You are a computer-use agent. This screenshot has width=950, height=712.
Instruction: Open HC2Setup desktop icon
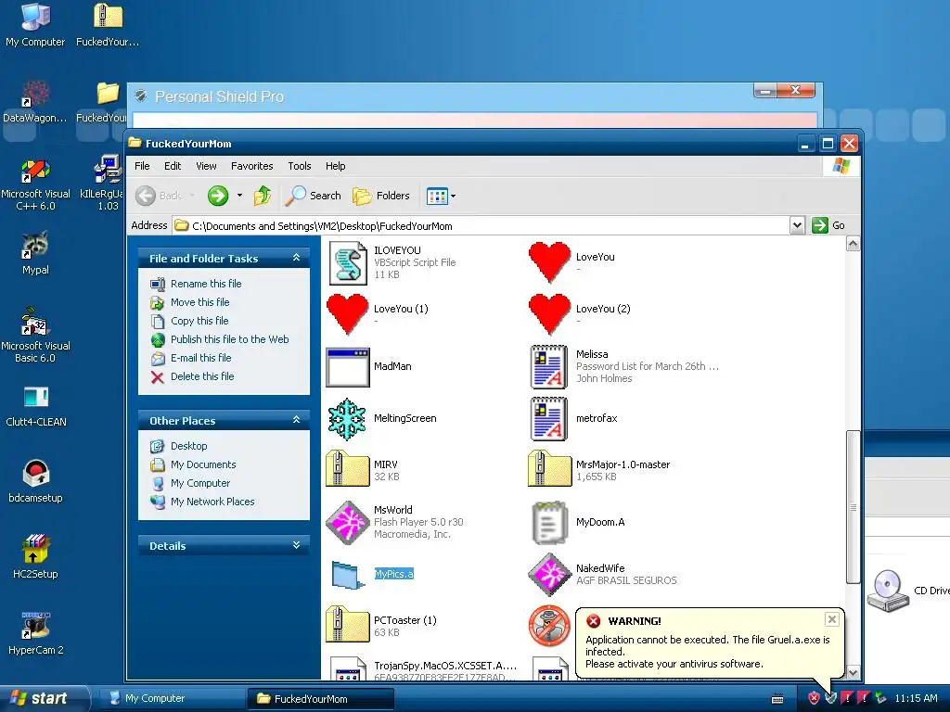[35, 557]
